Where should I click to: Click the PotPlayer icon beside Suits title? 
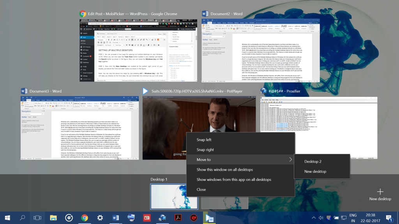(x=145, y=91)
